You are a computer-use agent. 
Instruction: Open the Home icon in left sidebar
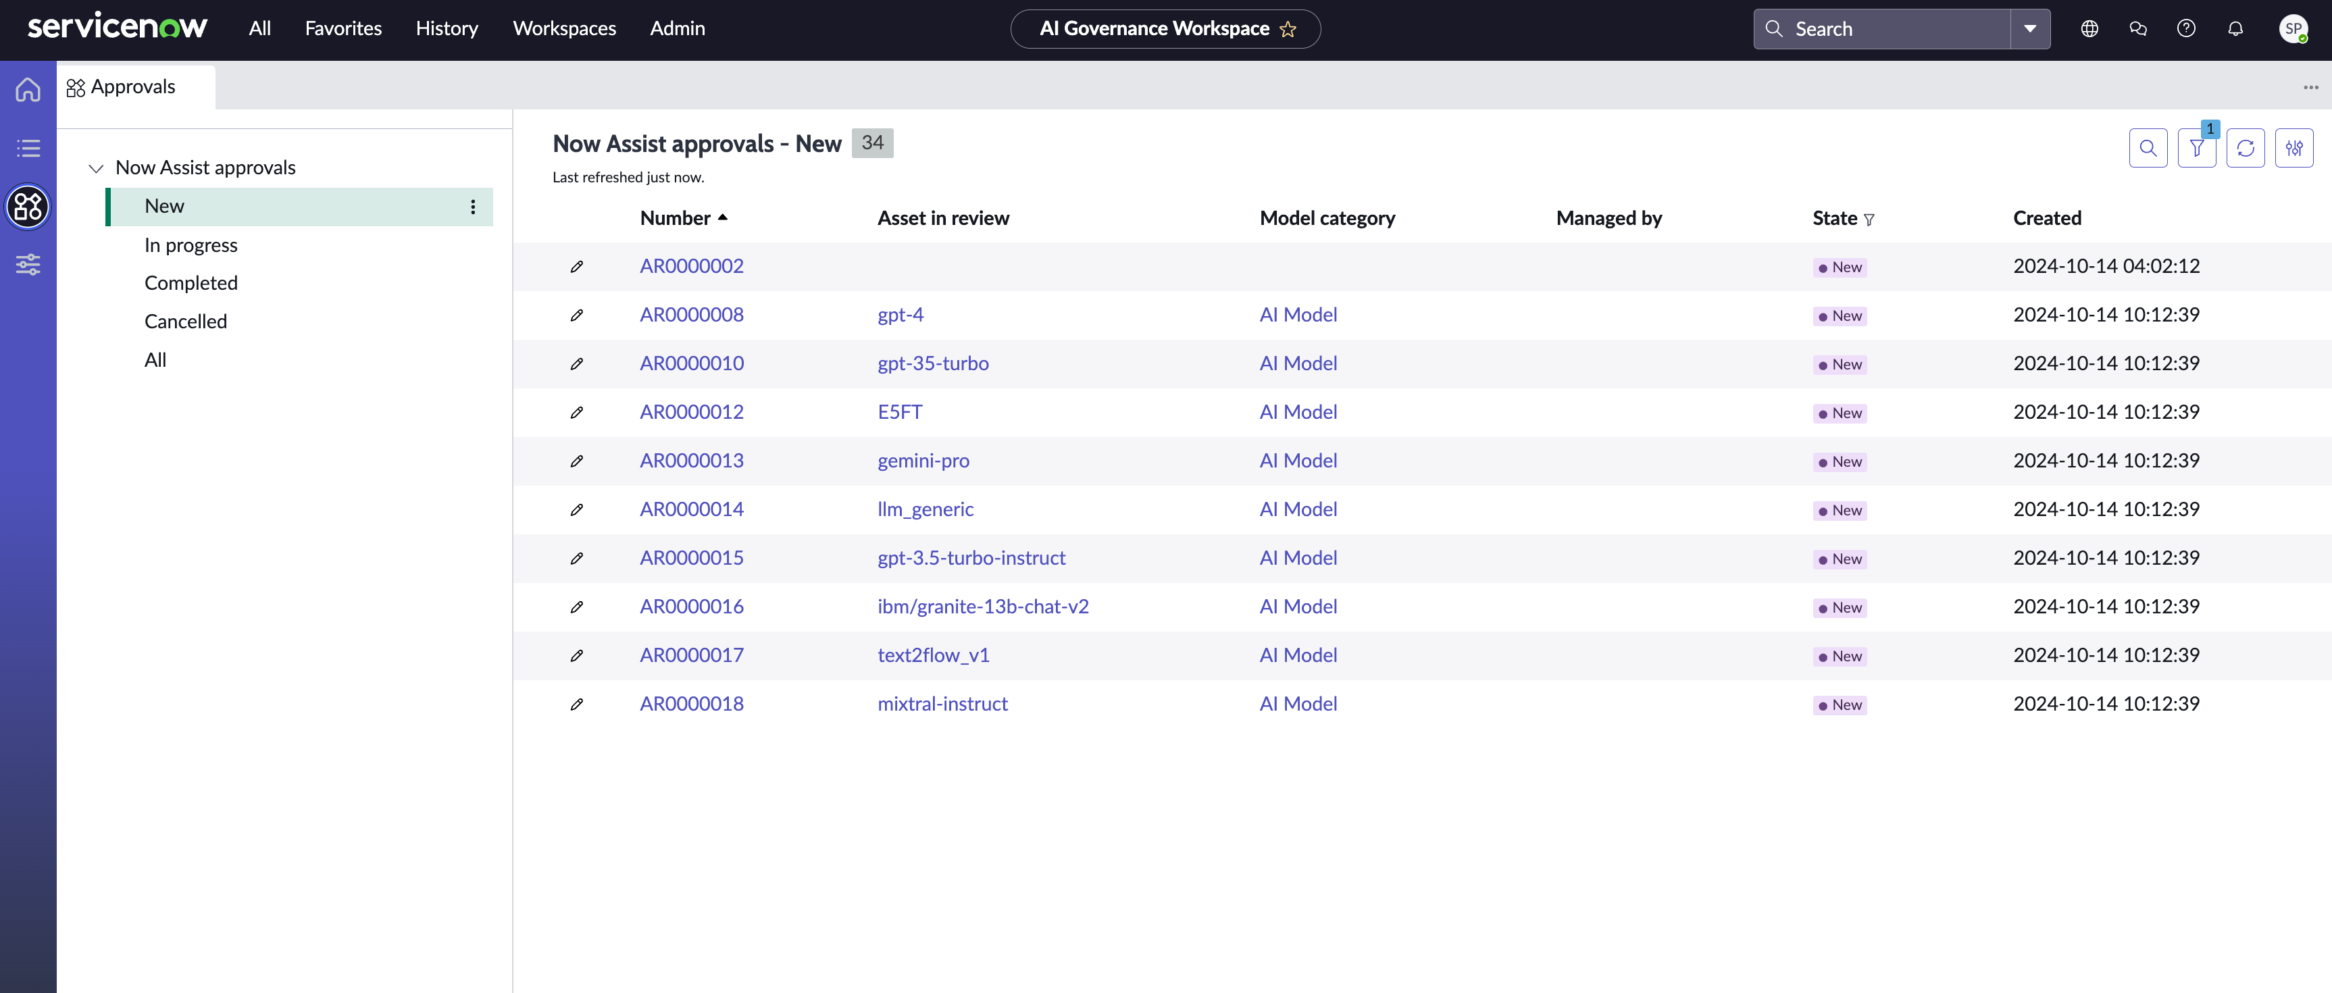click(x=28, y=90)
